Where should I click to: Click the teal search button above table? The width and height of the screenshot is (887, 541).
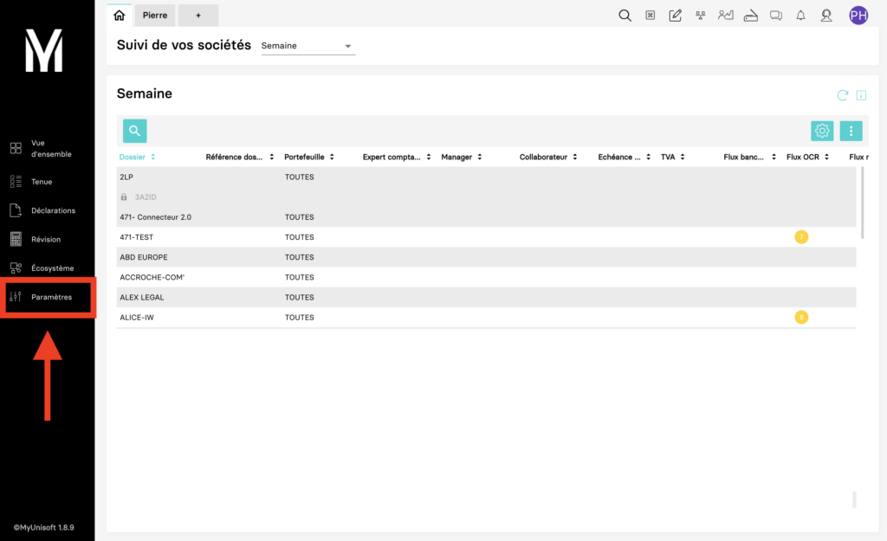tap(134, 131)
